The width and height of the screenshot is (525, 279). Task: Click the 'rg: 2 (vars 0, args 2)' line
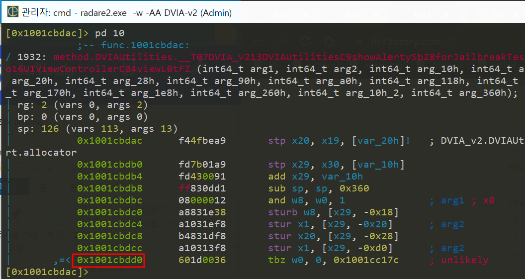click(83, 105)
